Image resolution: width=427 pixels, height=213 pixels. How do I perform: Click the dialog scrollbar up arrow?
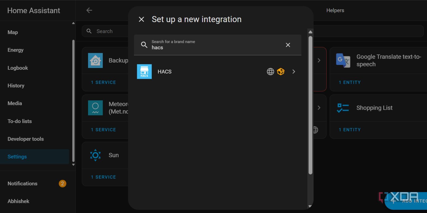(310, 32)
